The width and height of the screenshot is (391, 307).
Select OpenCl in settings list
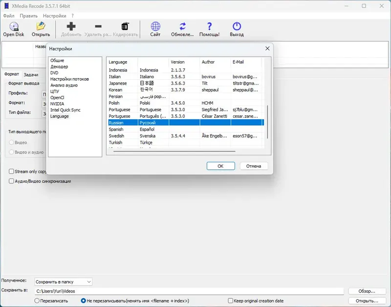(x=57, y=97)
